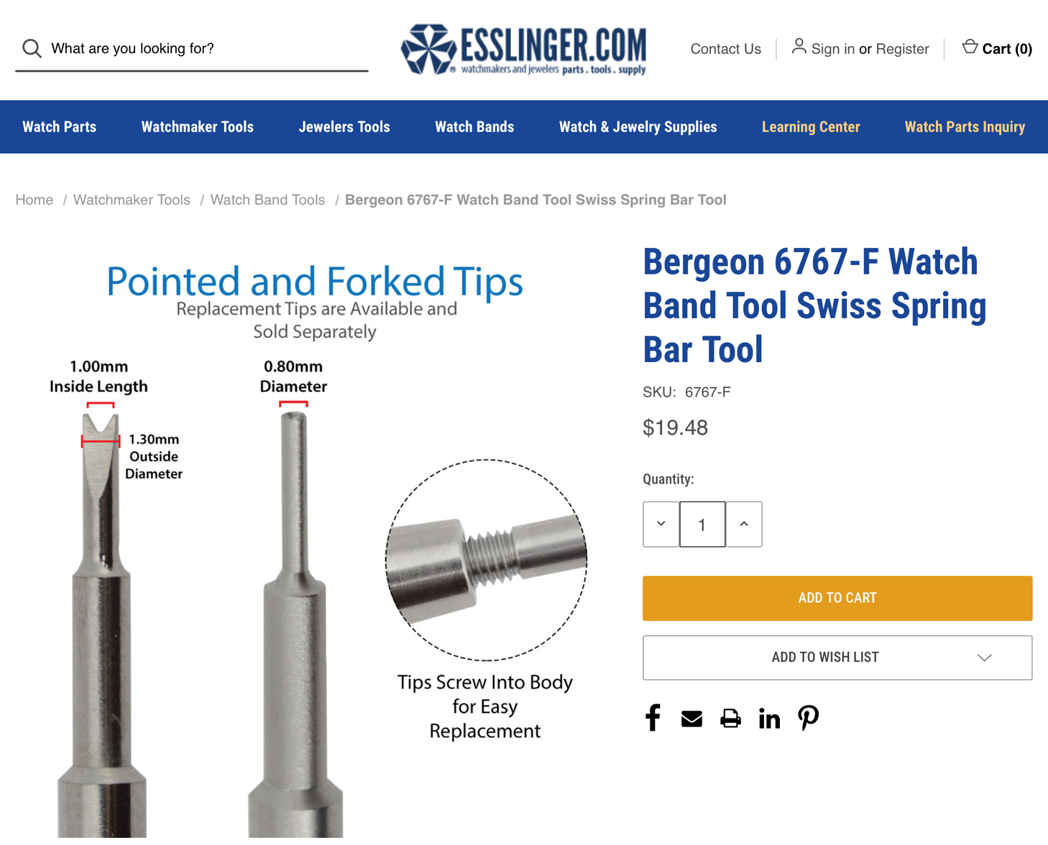Open the Watchmaker Tools menu
1048x845 pixels.
198,126
